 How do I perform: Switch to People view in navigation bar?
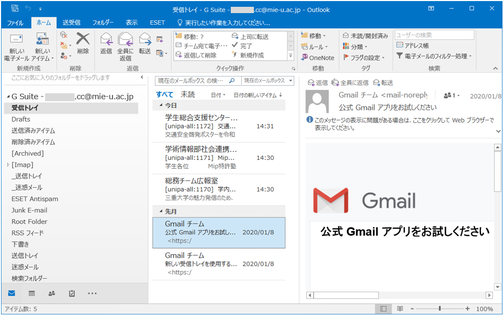(x=51, y=293)
